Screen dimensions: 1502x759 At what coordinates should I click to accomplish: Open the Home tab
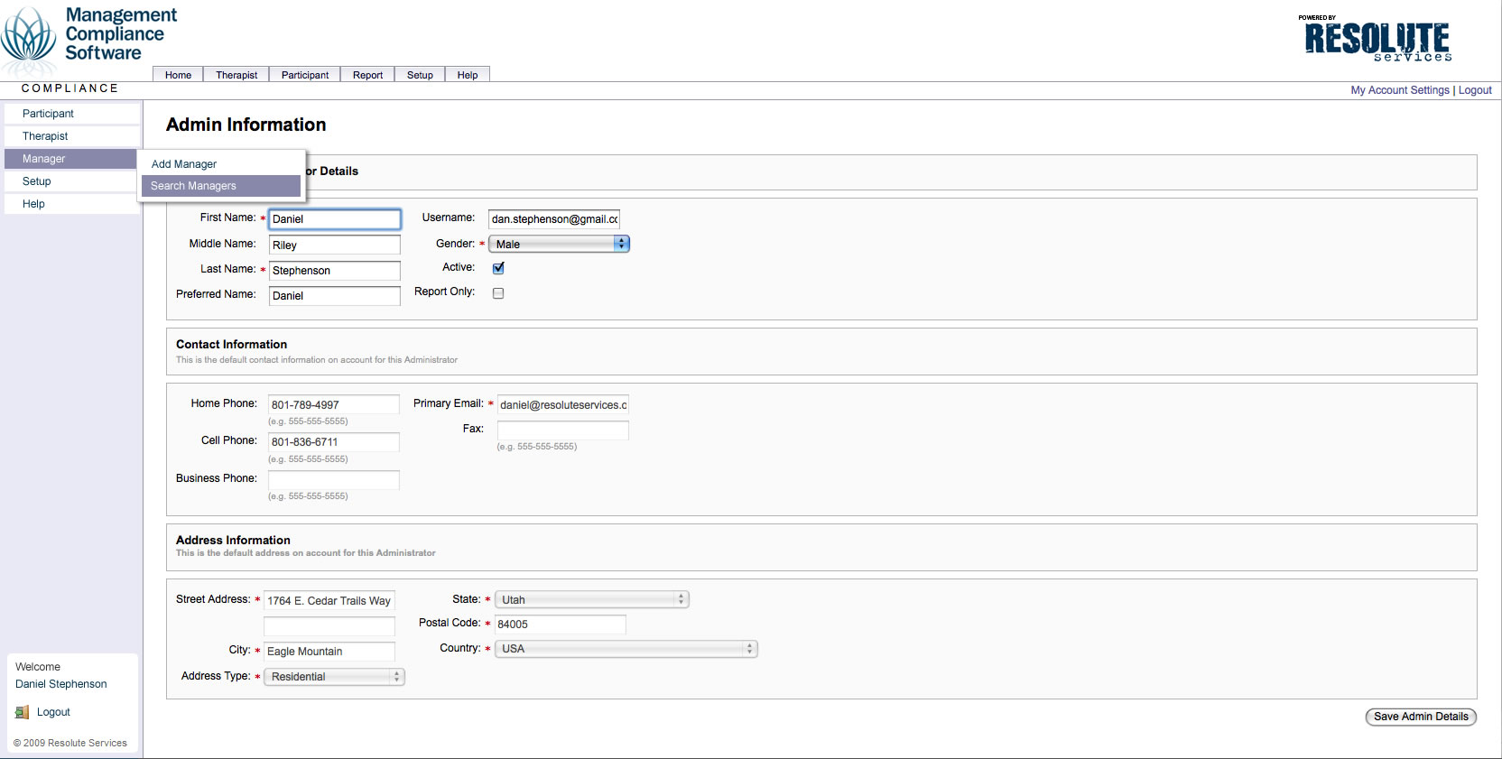coord(178,75)
